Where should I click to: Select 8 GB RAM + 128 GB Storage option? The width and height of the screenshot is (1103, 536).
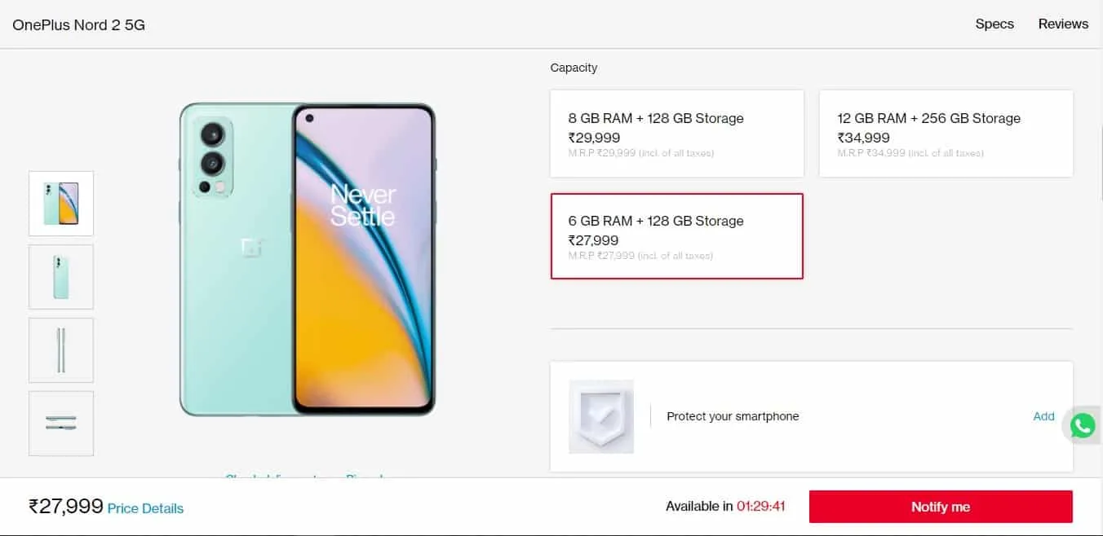click(676, 134)
